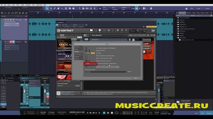The height and width of the screenshot is (119, 213).
Task: Pick the Paint pencil tool
Action: (55, 8)
